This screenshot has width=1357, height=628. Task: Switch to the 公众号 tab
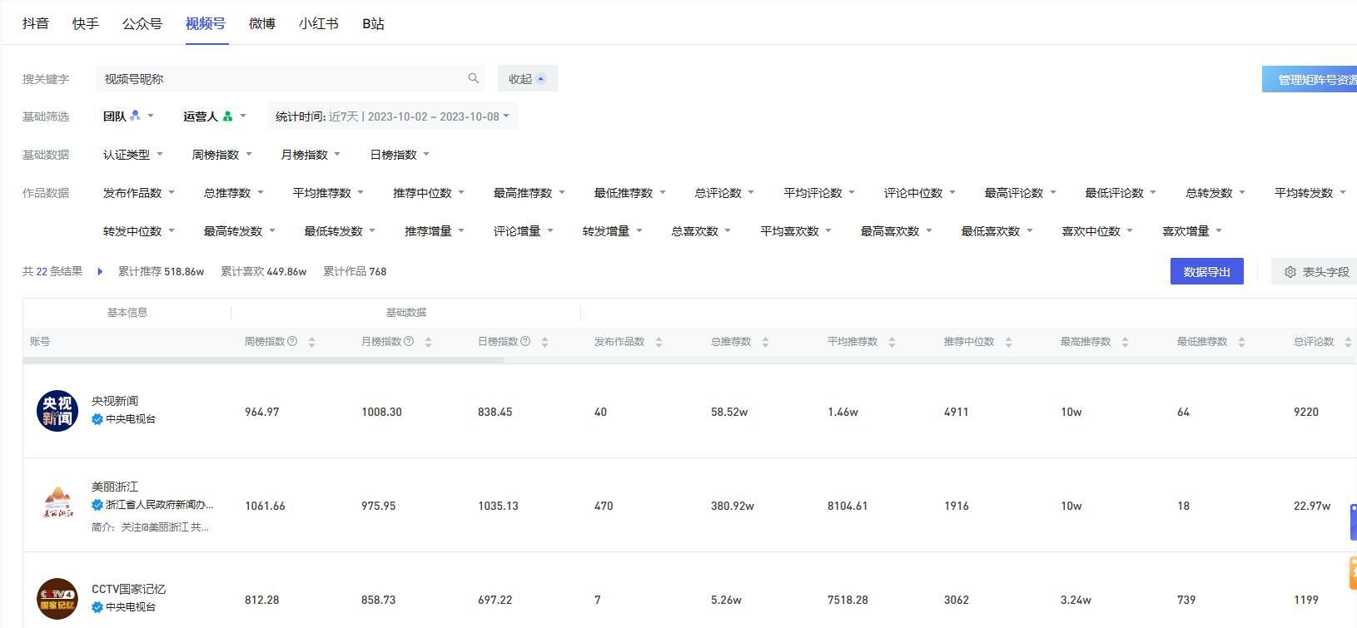click(x=142, y=23)
